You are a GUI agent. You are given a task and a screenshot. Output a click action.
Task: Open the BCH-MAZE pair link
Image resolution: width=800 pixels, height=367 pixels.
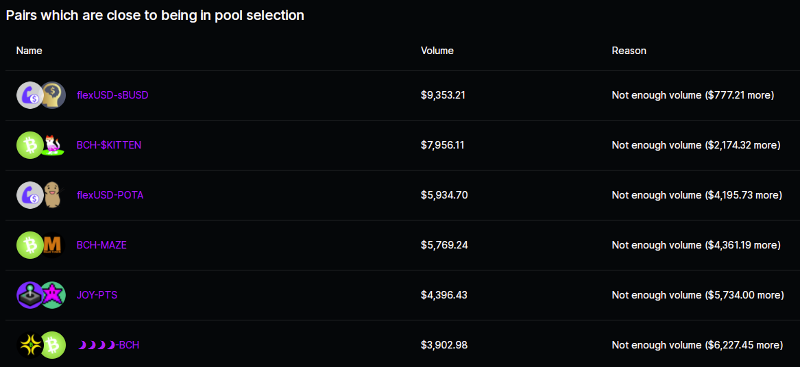point(101,245)
